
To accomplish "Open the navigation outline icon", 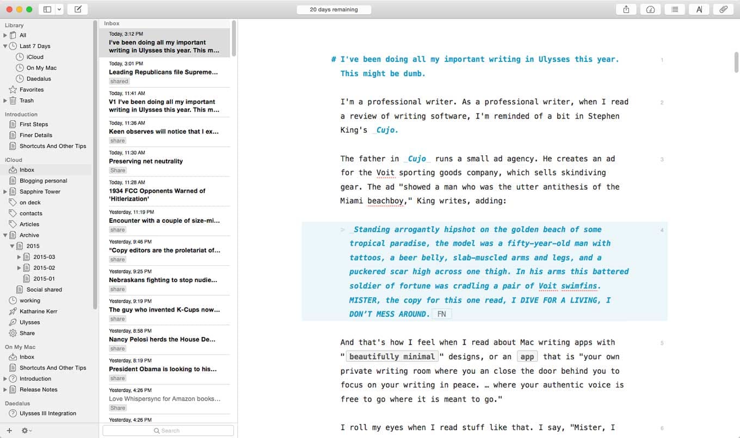I will pyautogui.click(x=675, y=9).
